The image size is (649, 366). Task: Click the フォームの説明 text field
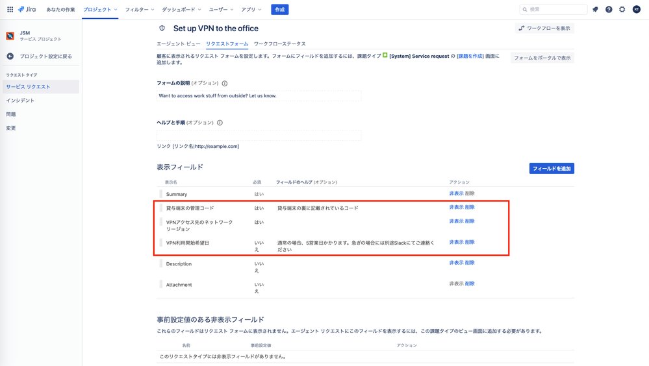point(259,95)
